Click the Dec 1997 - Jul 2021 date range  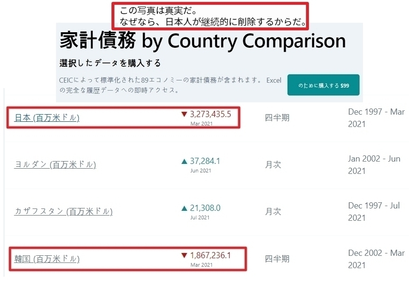point(374,212)
